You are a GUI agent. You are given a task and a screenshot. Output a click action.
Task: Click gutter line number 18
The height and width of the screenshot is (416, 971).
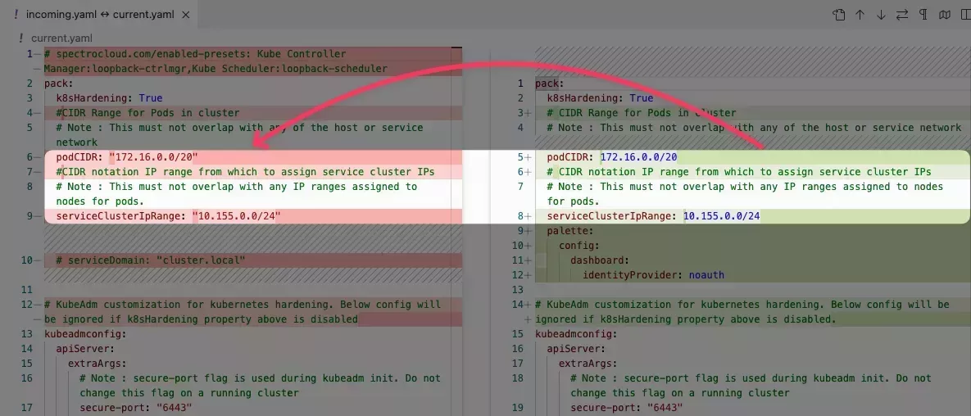(x=519, y=378)
